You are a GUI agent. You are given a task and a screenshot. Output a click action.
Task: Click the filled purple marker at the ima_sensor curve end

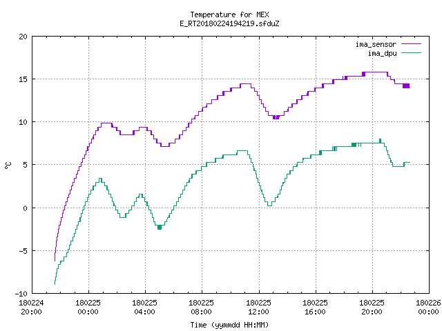(x=406, y=86)
